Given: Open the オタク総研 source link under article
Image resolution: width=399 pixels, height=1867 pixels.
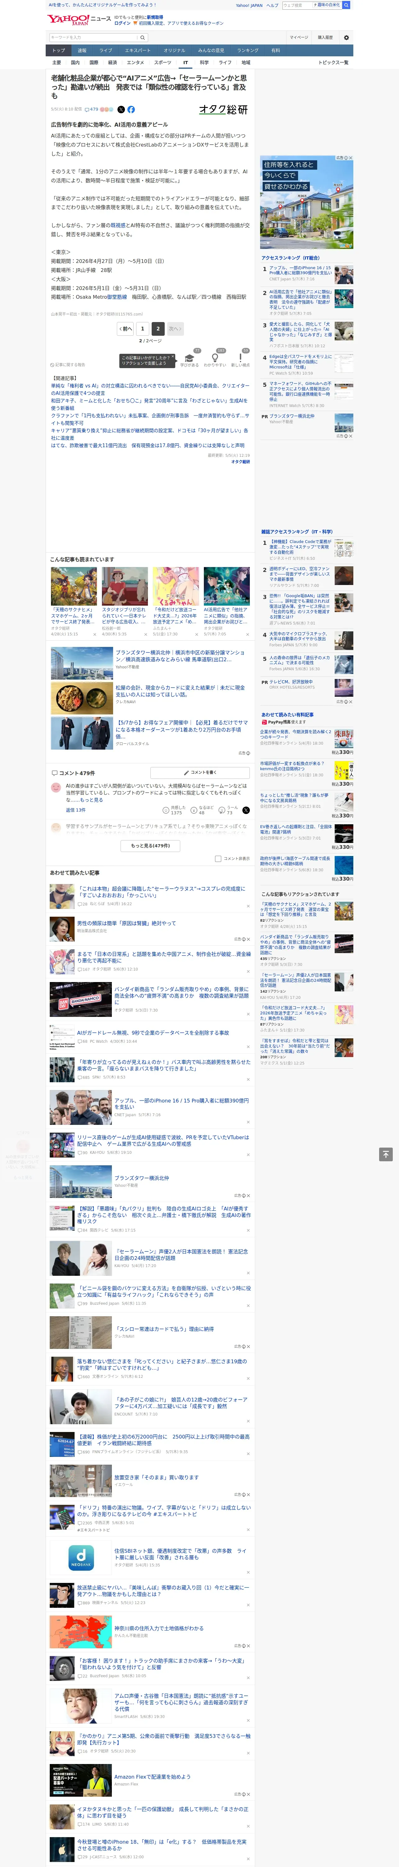Looking at the screenshot, I should [x=241, y=462].
